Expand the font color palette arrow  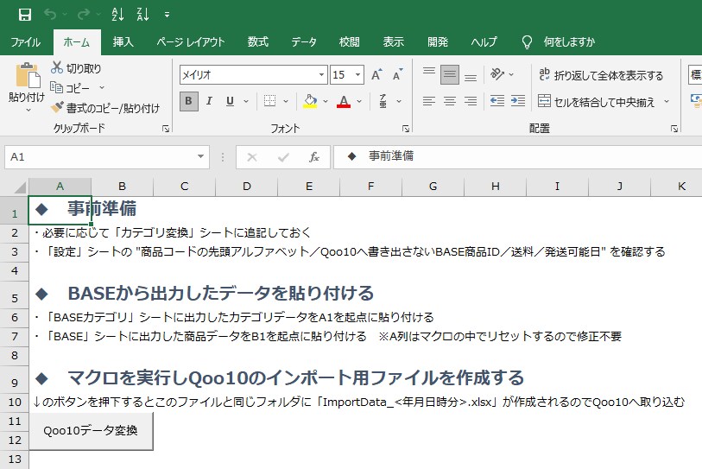(359, 101)
